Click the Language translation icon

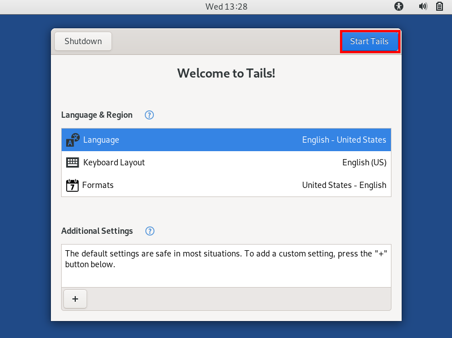(x=73, y=140)
